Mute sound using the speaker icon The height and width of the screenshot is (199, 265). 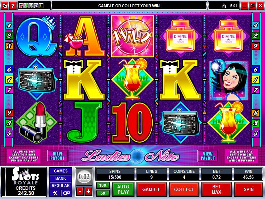224,6
